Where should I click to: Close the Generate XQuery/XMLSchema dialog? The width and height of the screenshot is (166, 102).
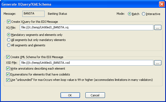[162, 4]
